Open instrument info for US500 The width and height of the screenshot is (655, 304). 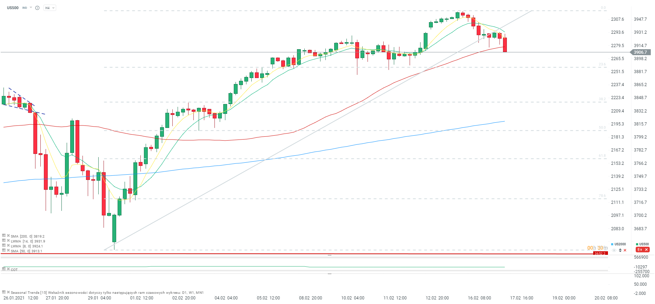click(x=37, y=8)
